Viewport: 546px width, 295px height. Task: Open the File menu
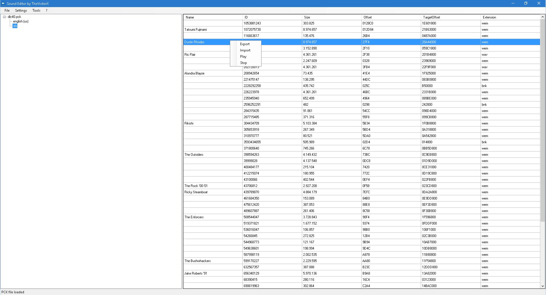coord(7,11)
